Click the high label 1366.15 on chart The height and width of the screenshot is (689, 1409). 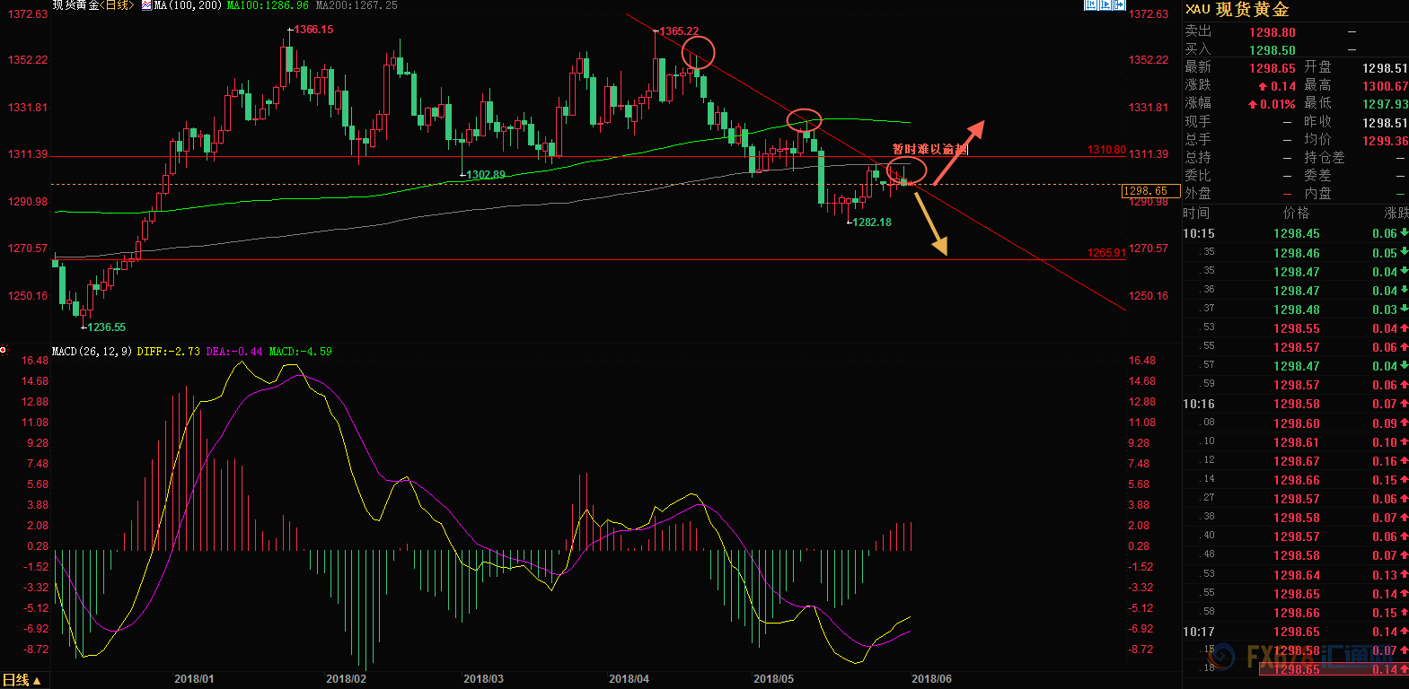tap(313, 30)
